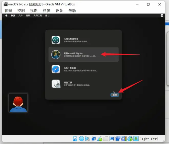Screen dimensions: 169x144
Task: Click the hard disk activity icon in status bar
Action: click(x=75, y=139)
